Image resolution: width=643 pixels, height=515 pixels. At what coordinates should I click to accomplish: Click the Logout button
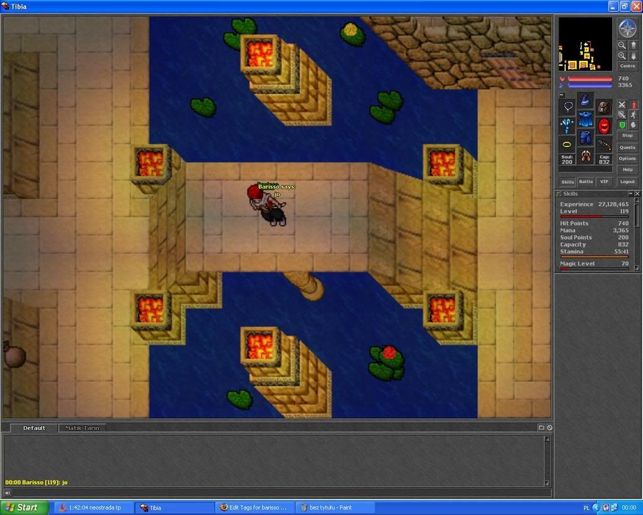pos(627,182)
